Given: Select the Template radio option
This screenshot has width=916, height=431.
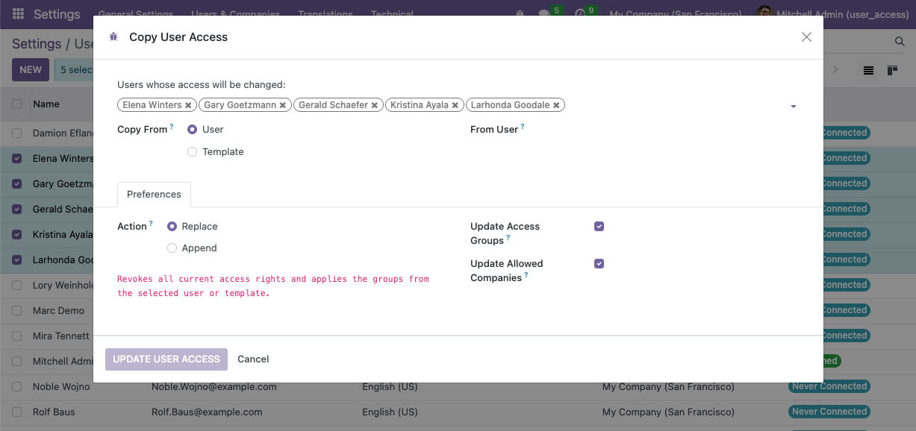Looking at the screenshot, I should (192, 151).
